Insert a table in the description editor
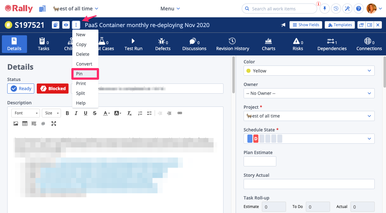This screenshot has height=213, width=386. (x=25, y=123)
